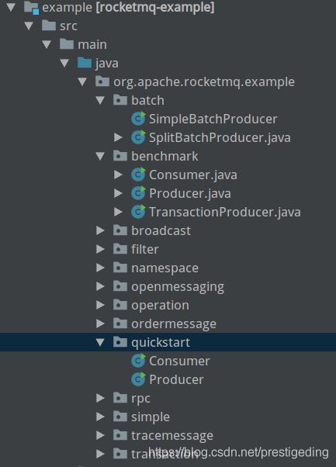Click the TransactionProducer.java class icon

pos(138,212)
